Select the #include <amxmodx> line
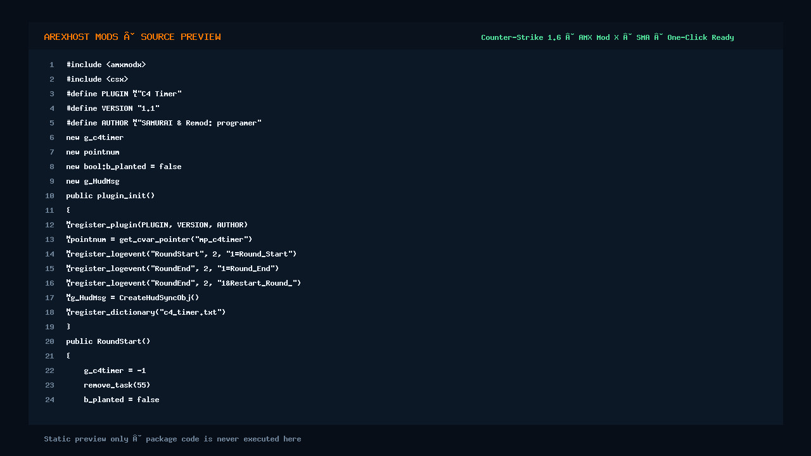This screenshot has width=811, height=456. [x=106, y=65]
